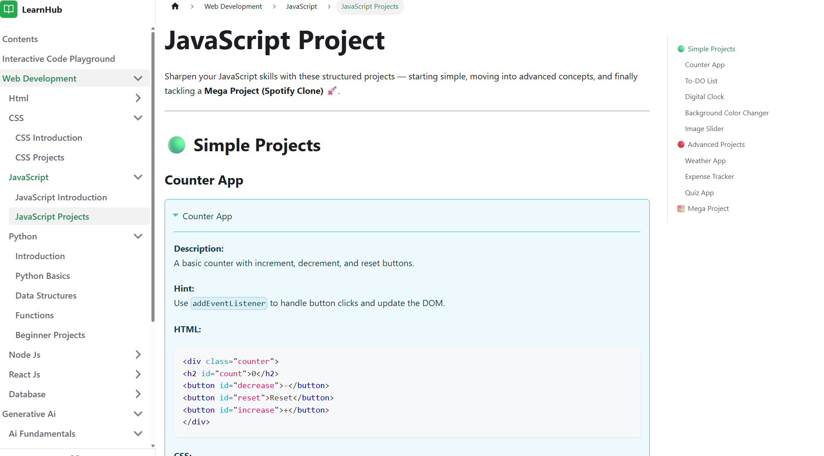Screen dimensions: 824x456
Task: Click the red circle next to Advanced Projects
Action: [681, 145]
